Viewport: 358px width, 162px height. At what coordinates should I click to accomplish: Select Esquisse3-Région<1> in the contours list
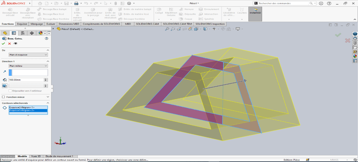22,107
